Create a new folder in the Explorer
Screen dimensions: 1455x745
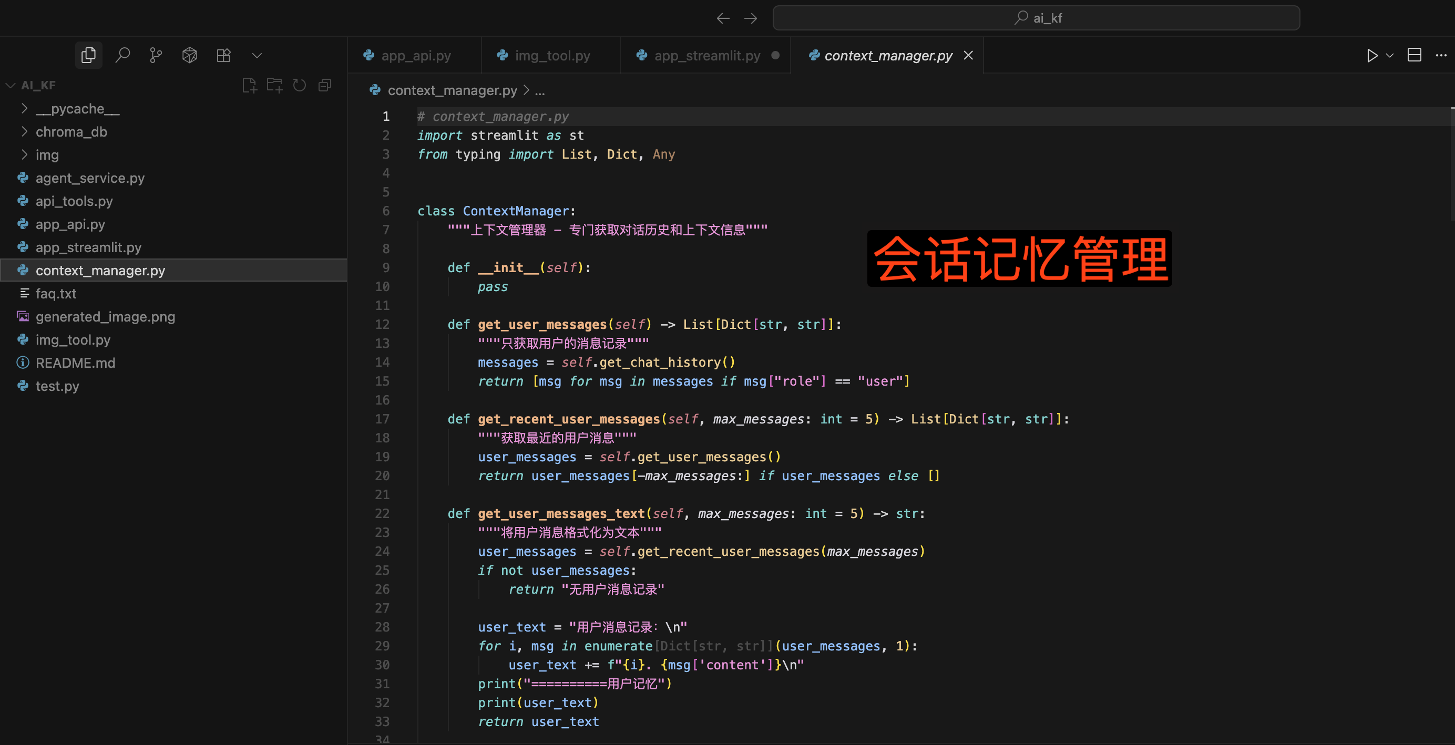coord(275,85)
